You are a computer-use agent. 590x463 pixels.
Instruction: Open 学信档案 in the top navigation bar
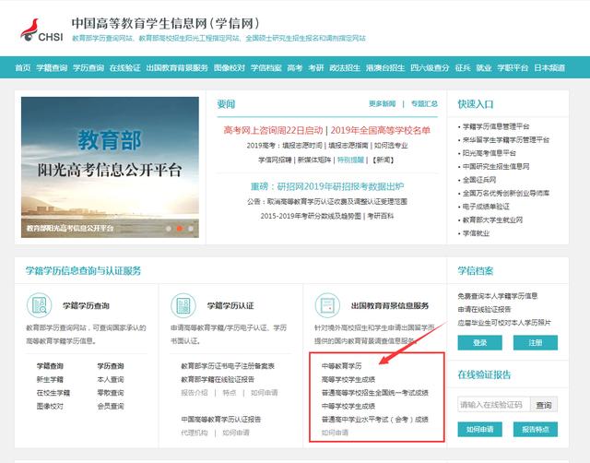point(266,67)
